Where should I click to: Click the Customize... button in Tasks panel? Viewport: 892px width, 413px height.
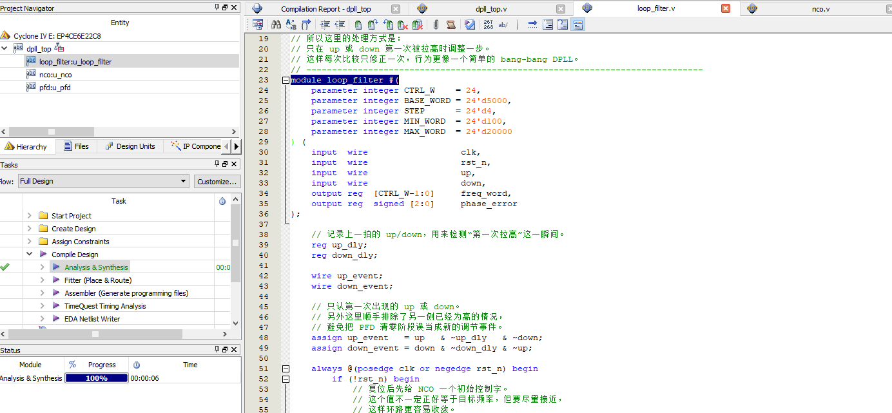(x=217, y=181)
